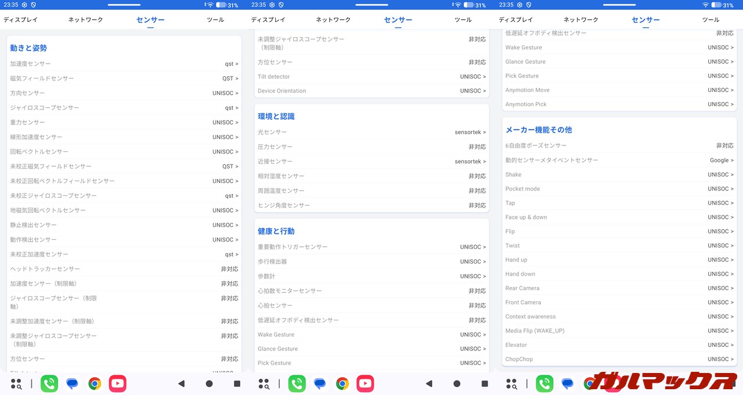Image resolution: width=743 pixels, height=395 pixels.
Task: Open Media Flip (WAKE_UP) details
Action: [x=619, y=331]
